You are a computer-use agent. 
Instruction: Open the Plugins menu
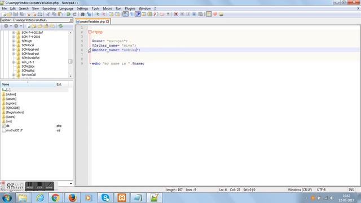pyautogui.click(x=130, y=8)
